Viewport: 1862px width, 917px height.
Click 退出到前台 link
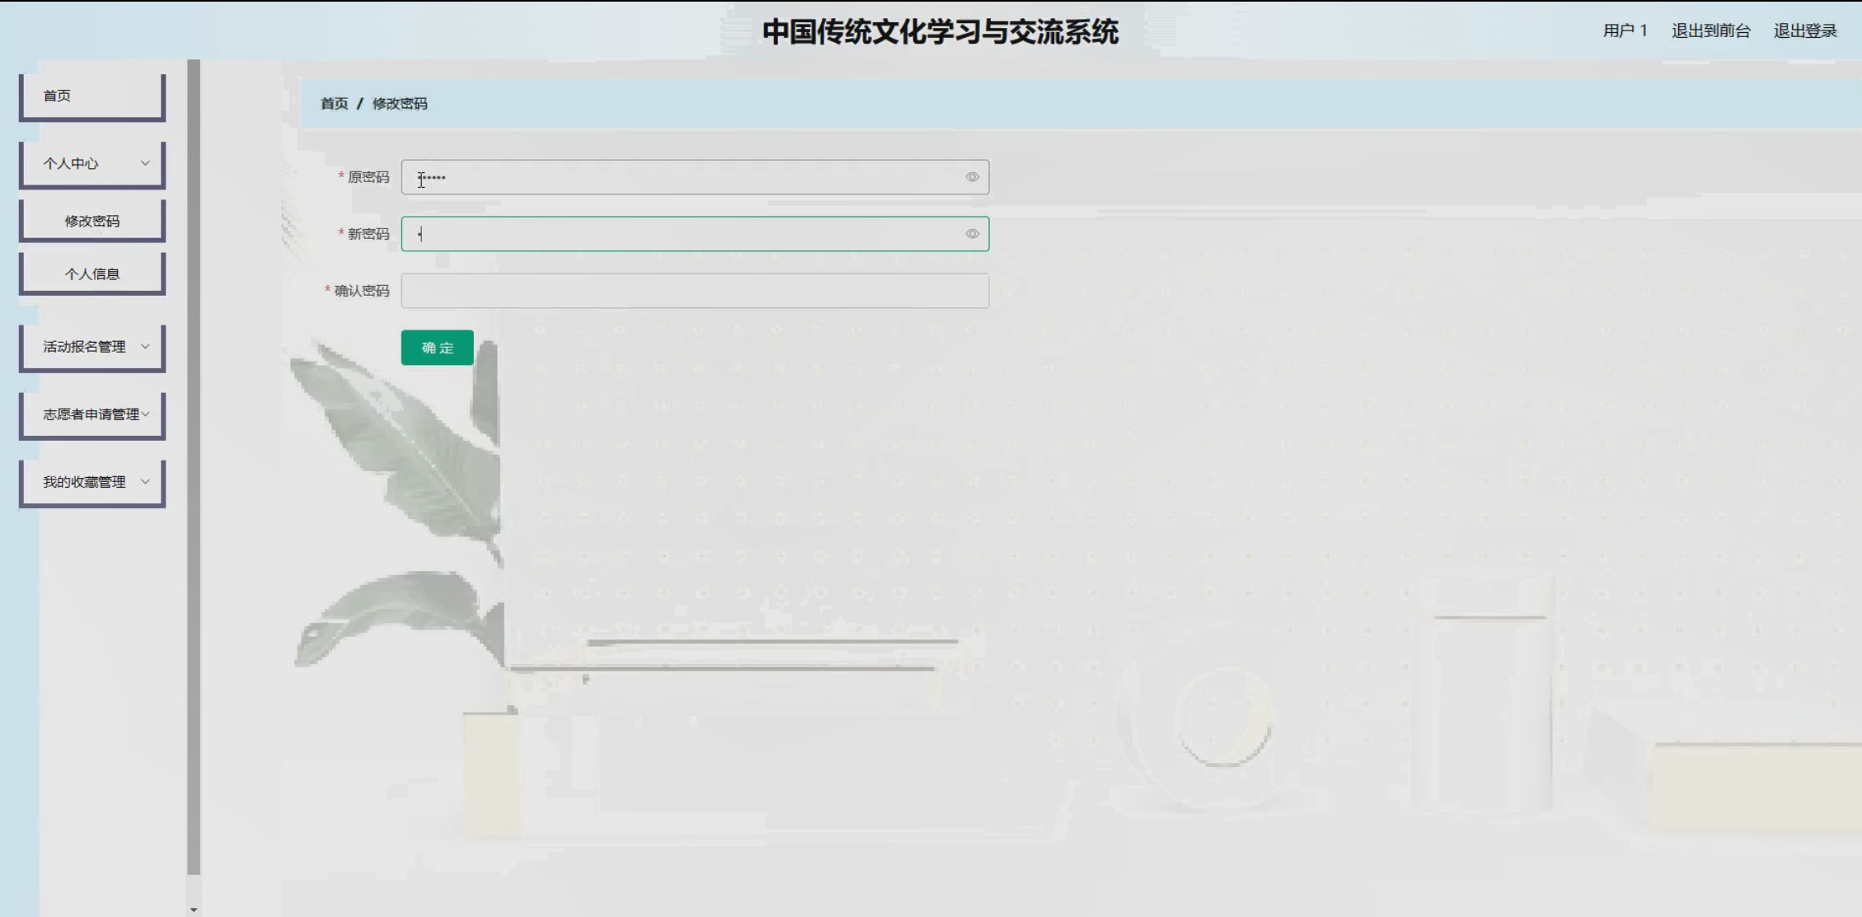coord(1710,30)
